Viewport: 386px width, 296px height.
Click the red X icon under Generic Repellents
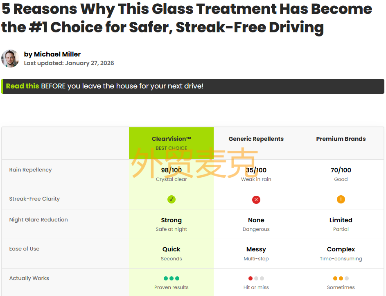click(x=256, y=200)
